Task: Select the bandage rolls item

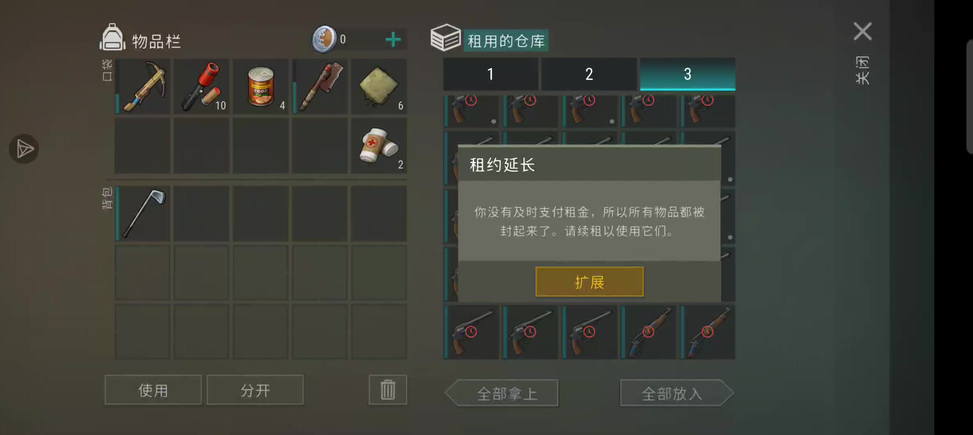Action: [379, 145]
